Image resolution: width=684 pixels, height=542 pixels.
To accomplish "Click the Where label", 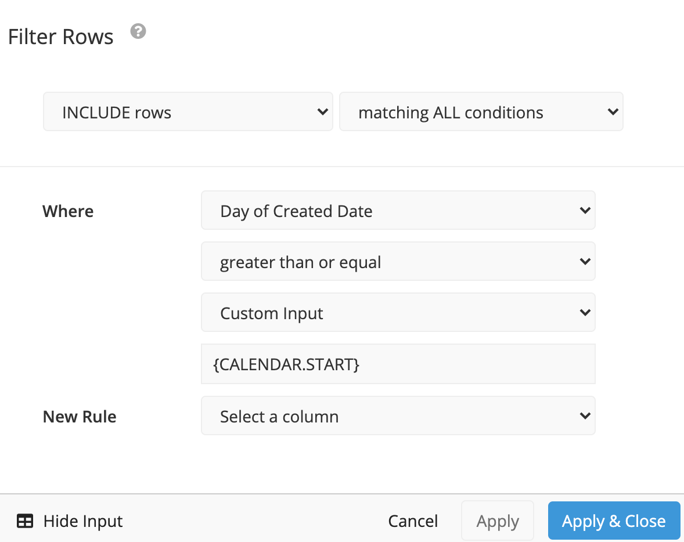I will 68,211.
